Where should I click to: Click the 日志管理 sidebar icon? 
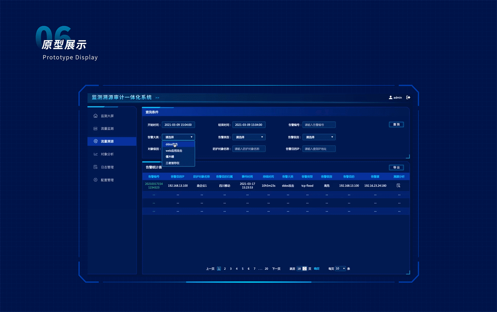coord(96,167)
